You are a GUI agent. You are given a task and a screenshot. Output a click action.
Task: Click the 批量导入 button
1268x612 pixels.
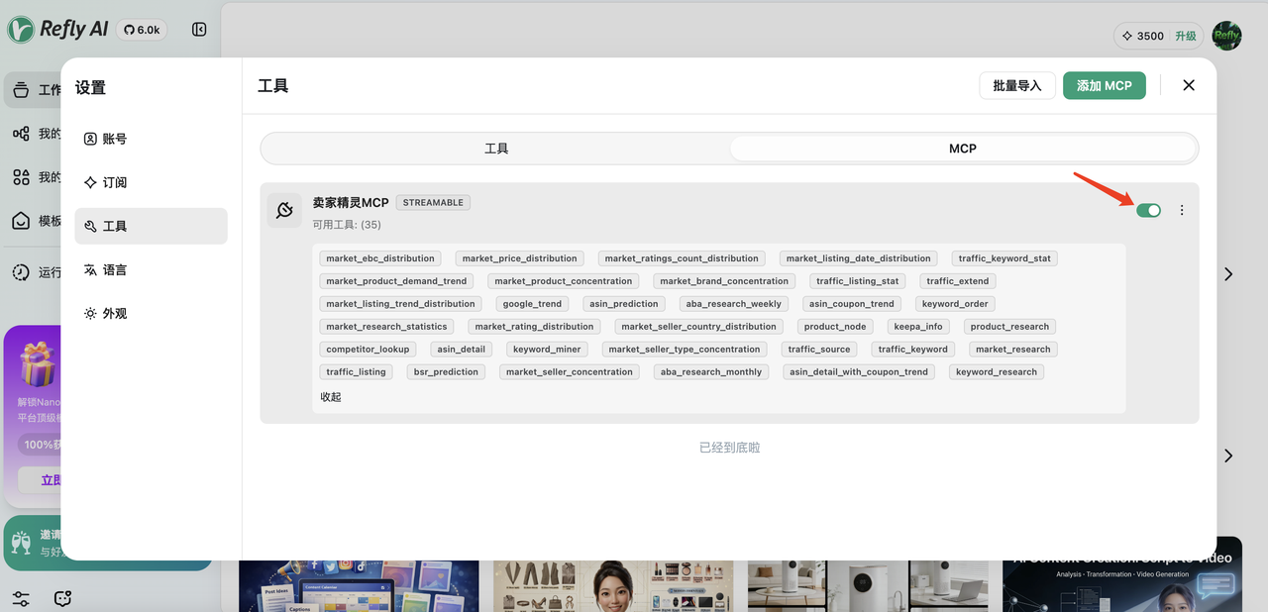pos(1016,85)
